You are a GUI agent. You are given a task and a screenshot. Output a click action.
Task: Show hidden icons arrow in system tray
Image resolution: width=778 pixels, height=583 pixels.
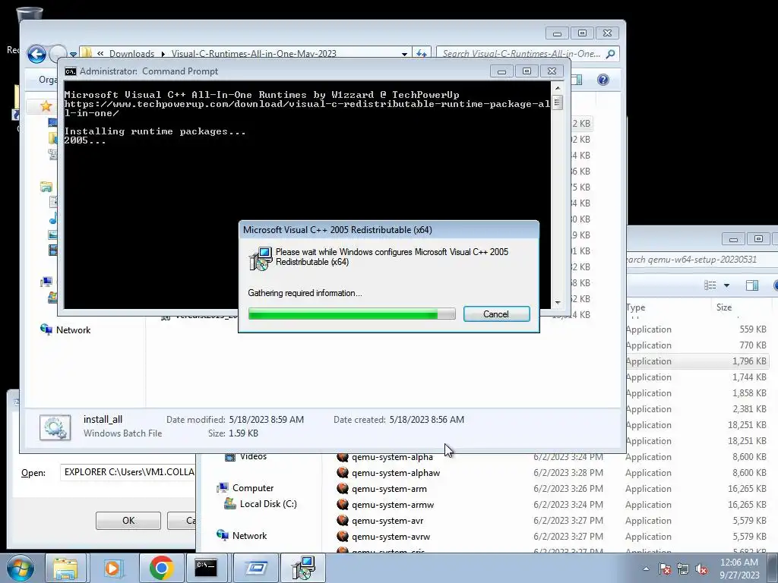click(x=646, y=569)
